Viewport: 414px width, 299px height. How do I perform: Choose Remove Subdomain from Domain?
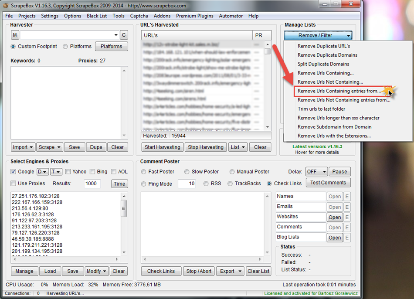(x=335, y=127)
